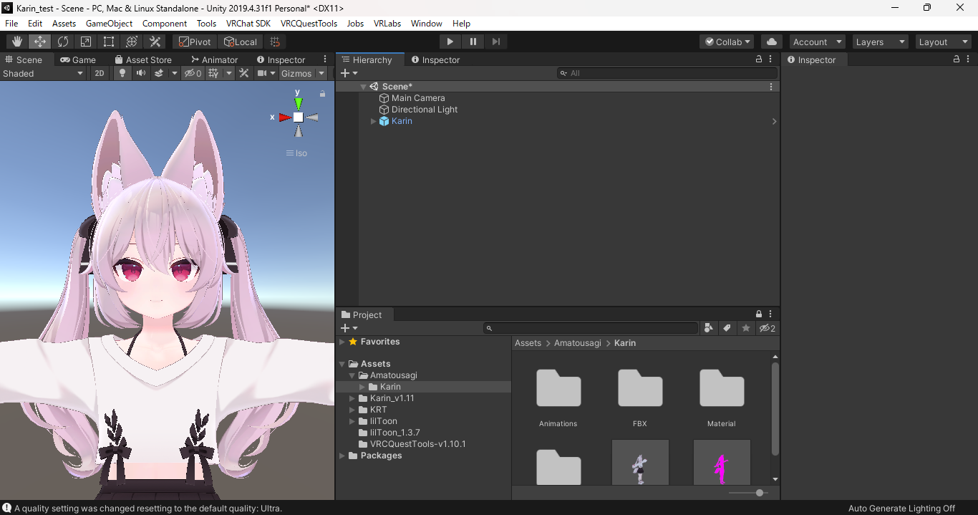Open the Hierarchy create plus dropdown
Image resolution: width=978 pixels, height=515 pixels.
pos(349,73)
